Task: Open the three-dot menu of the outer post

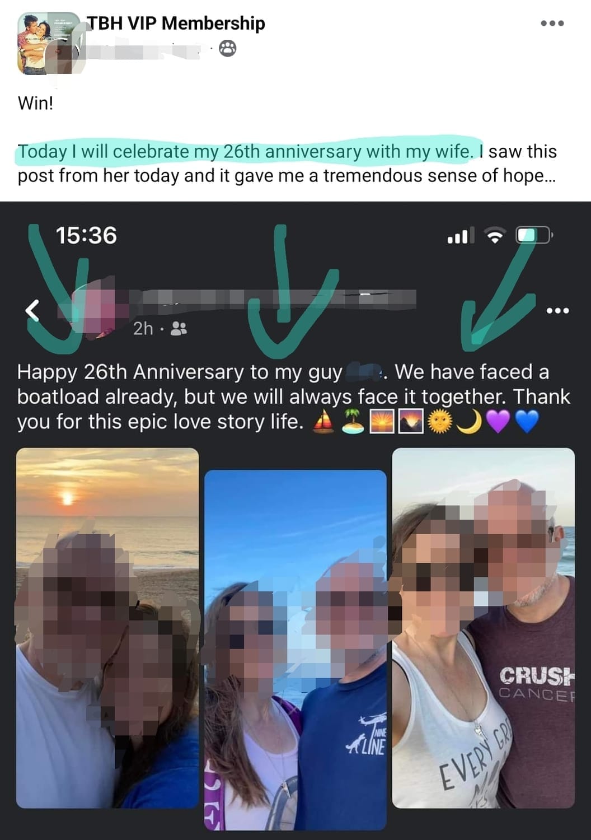Action: click(x=552, y=24)
